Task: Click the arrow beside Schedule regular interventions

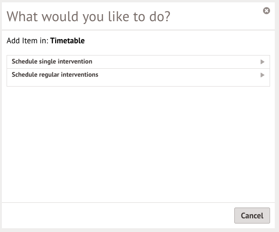Action: point(262,75)
